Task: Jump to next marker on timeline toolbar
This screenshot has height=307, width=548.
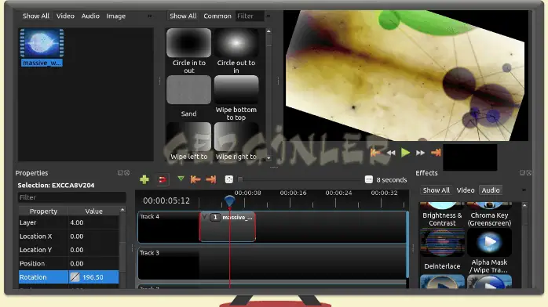Action: [x=211, y=179]
